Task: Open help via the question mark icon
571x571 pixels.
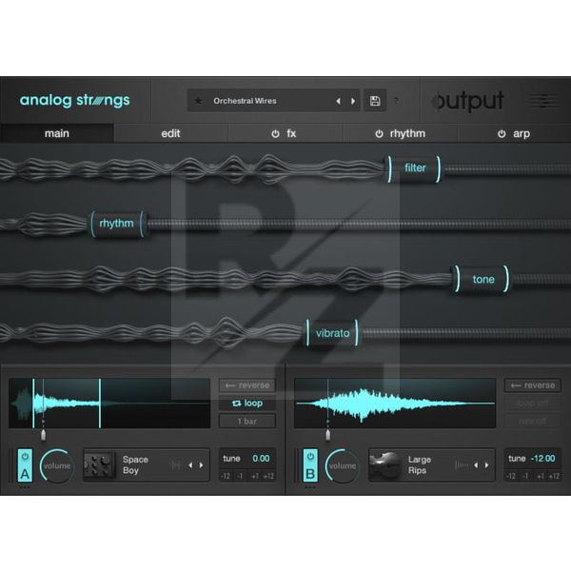Action: tap(396, 101)
